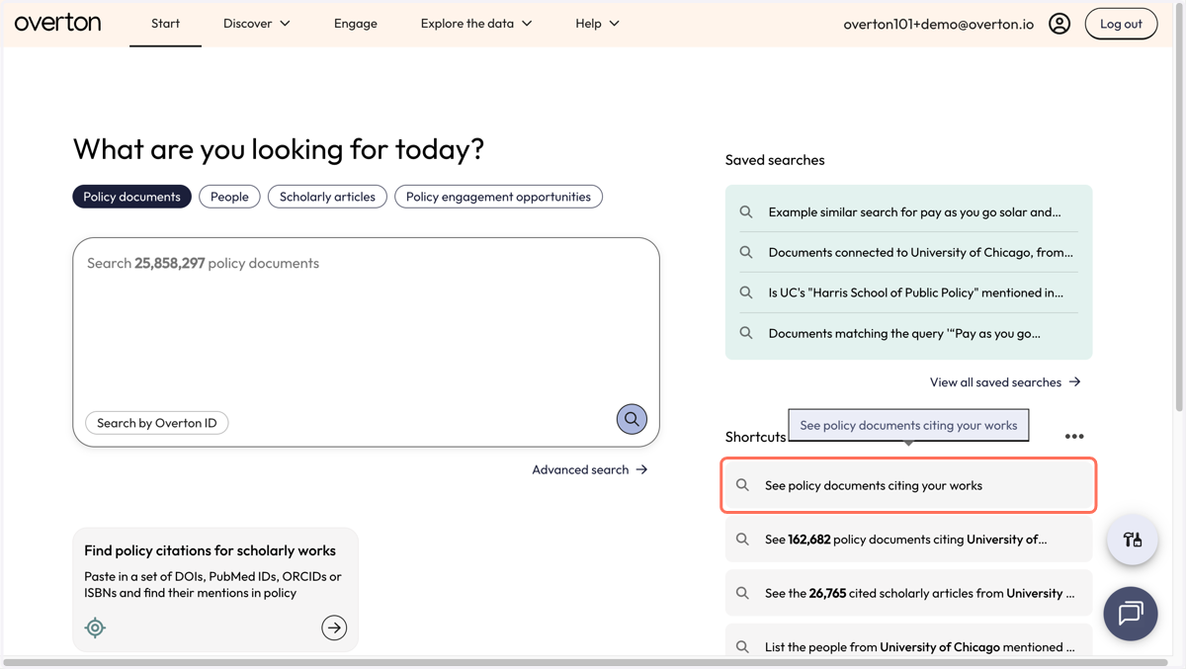The width and height of the screenshot is (1186, 669).
Task: Click magnifier icon beside 'Example similar search' row
Action: [x=746, y=211]
